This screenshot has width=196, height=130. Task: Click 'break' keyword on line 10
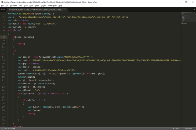tap(21, 44)
